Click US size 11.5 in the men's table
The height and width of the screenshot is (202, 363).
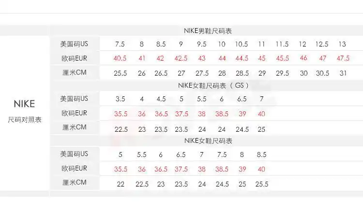(x=282, y=44)
